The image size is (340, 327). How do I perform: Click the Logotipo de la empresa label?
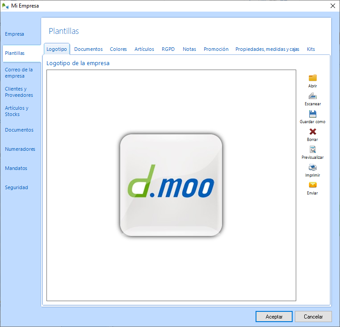pyautogui.click(x=78, y=63)
